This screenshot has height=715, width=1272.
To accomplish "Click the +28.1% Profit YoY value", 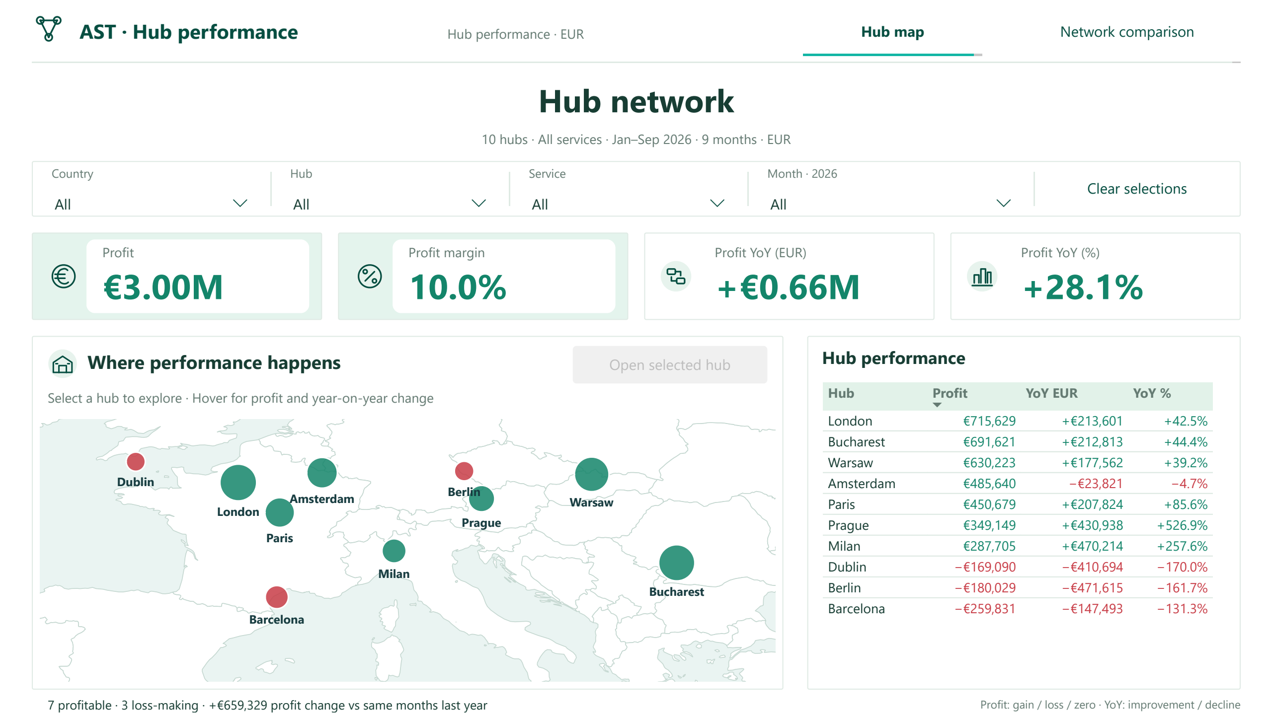I will (x=1083, y=287).
